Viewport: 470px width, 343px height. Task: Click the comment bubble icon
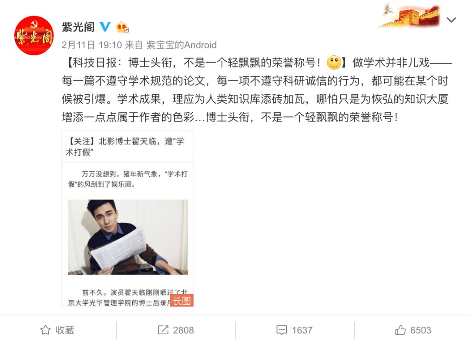coord(282,330)
